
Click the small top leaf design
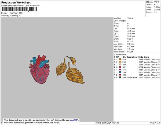point(72,60)
